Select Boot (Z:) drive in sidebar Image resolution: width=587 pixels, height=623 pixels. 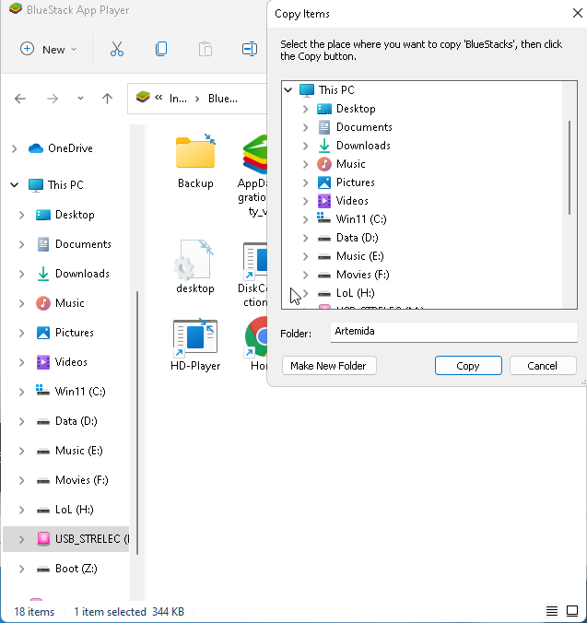pos(66,569)
